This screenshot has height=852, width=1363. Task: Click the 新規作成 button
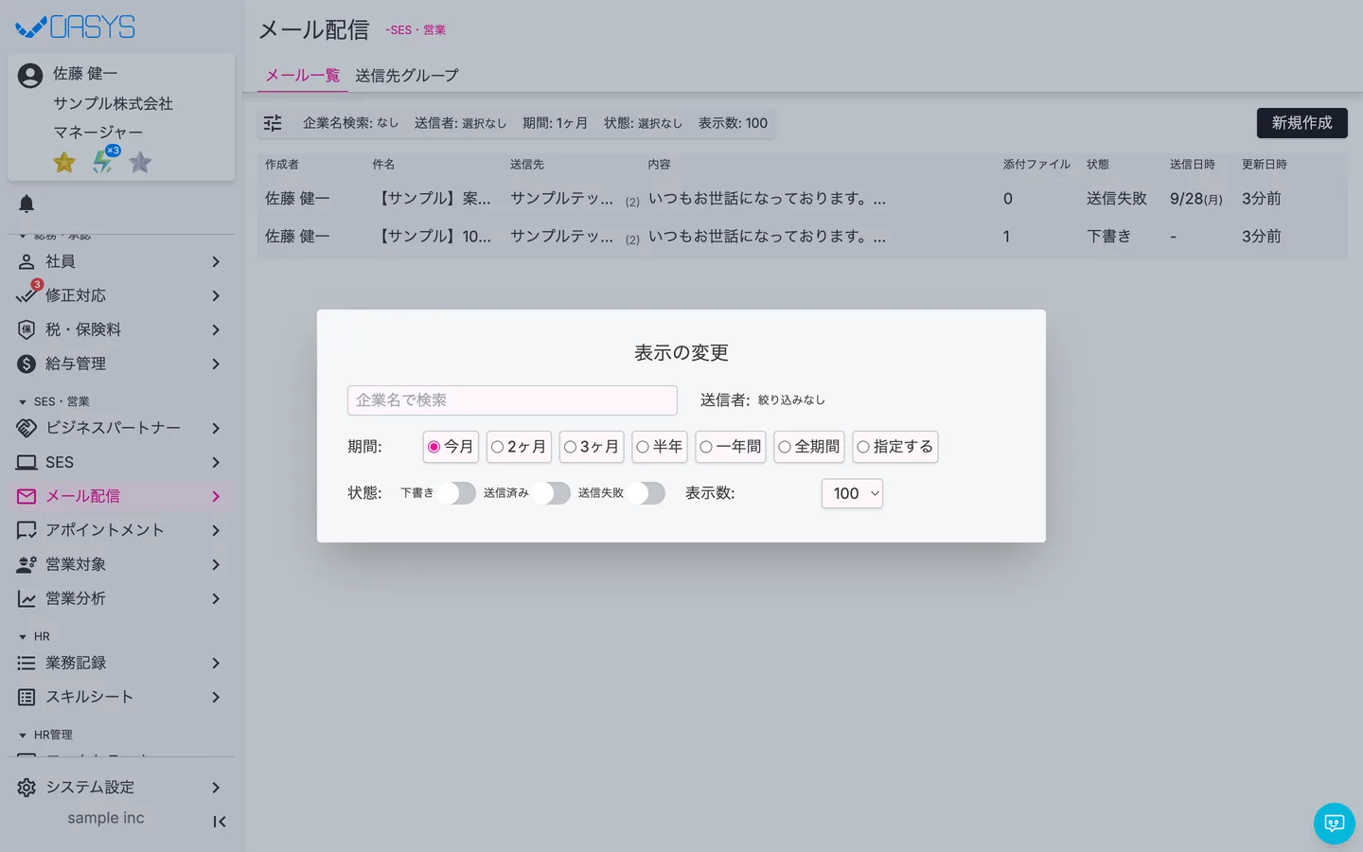(x=1301, y=123)
